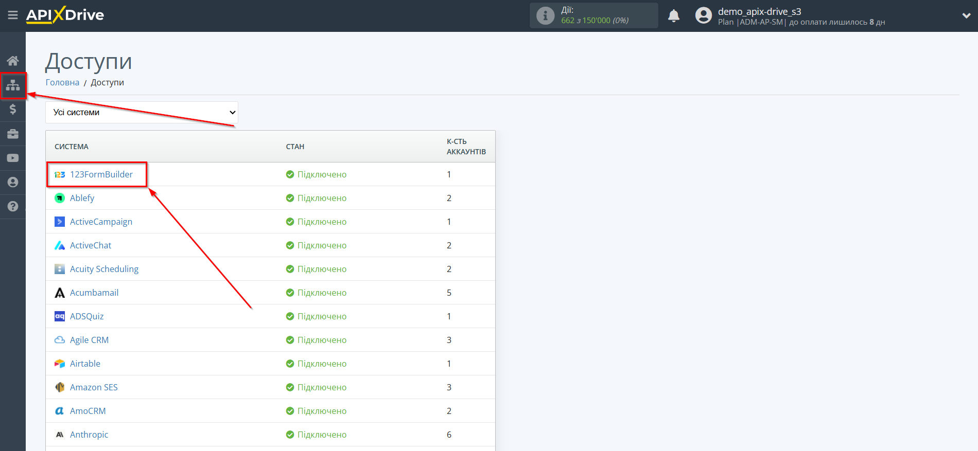Click 'Підключено' status for 123FormBuilder
The width and height of the screenshot is (978, 451).
(322, 174)
